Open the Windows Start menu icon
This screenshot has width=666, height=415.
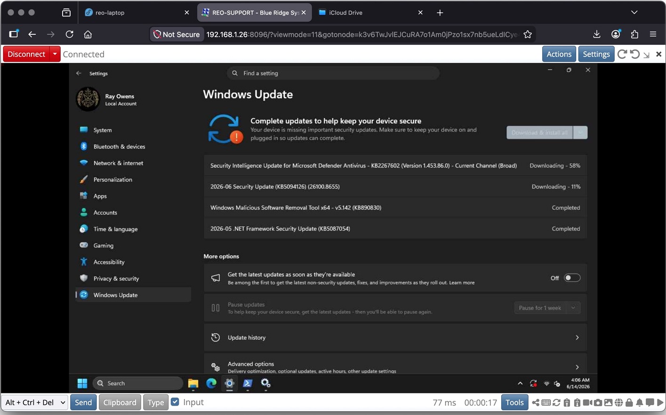tap(82, 383)
